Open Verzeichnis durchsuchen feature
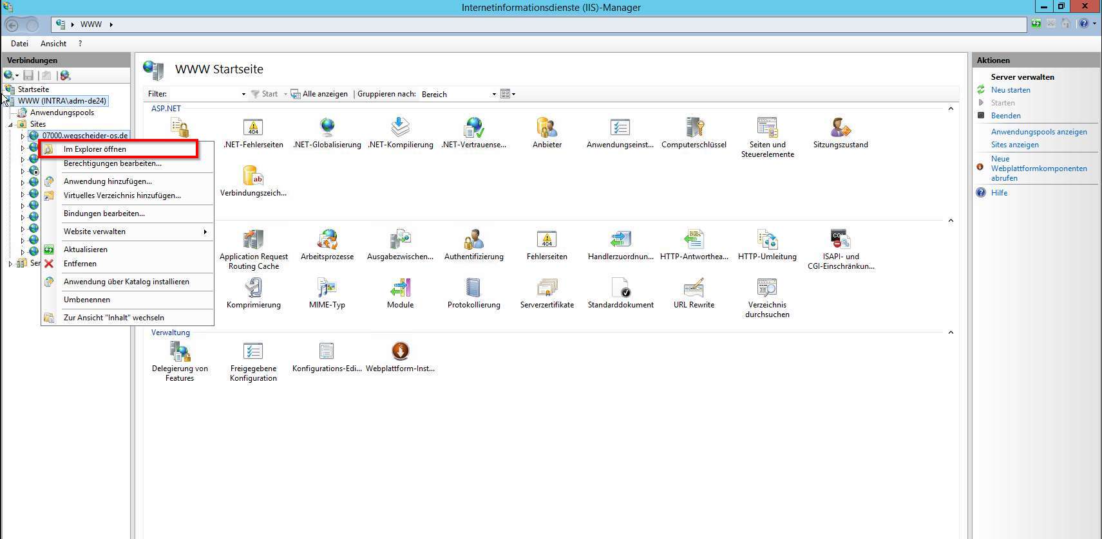Image resolution: width=1102 pixels, height=539 pixels. [x=767, y=298]
